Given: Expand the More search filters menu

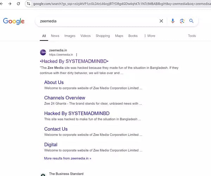Looking at the screenshot, I should [149, 36].
